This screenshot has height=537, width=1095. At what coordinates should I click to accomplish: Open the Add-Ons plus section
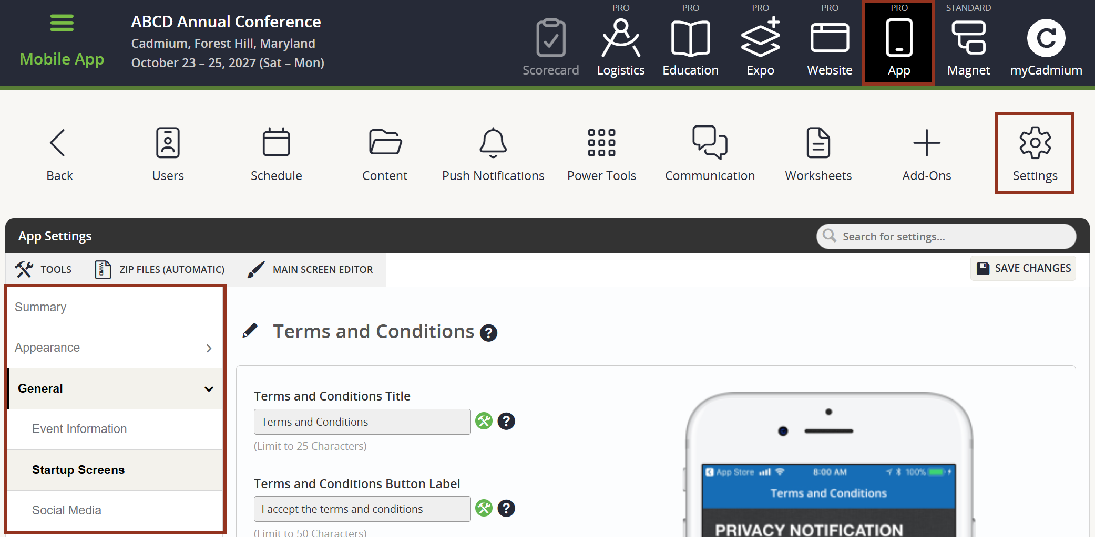coord(927,154)
